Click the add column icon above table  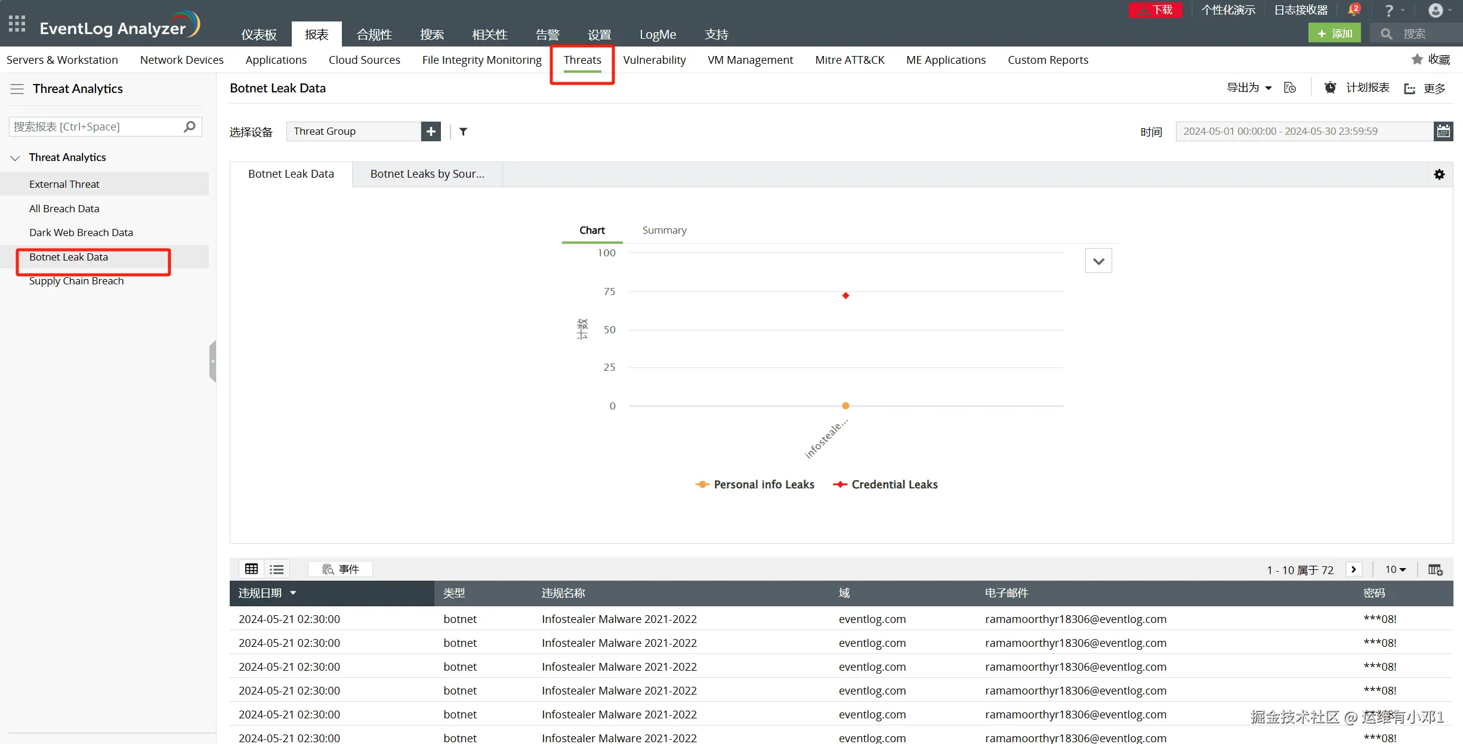[1435, 569]
